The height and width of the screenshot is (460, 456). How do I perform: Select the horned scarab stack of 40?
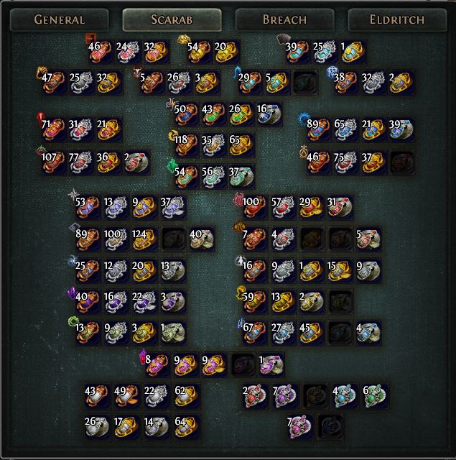coord(202,239)
